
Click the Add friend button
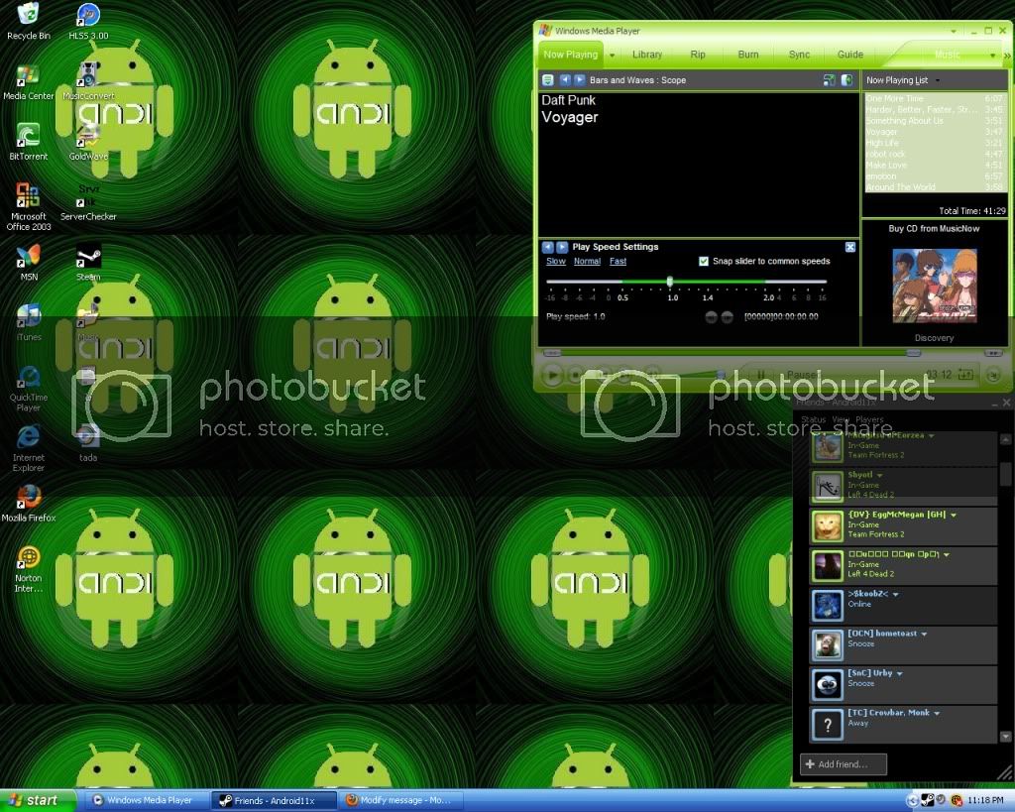point(844,764)
